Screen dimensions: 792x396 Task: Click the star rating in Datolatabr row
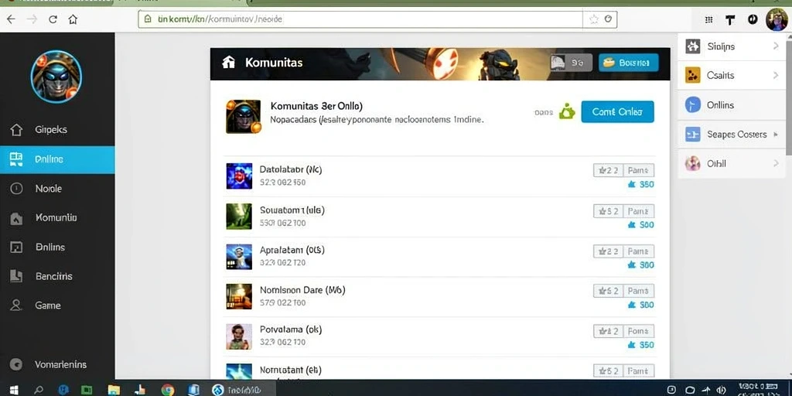click(x=608, y=171)
